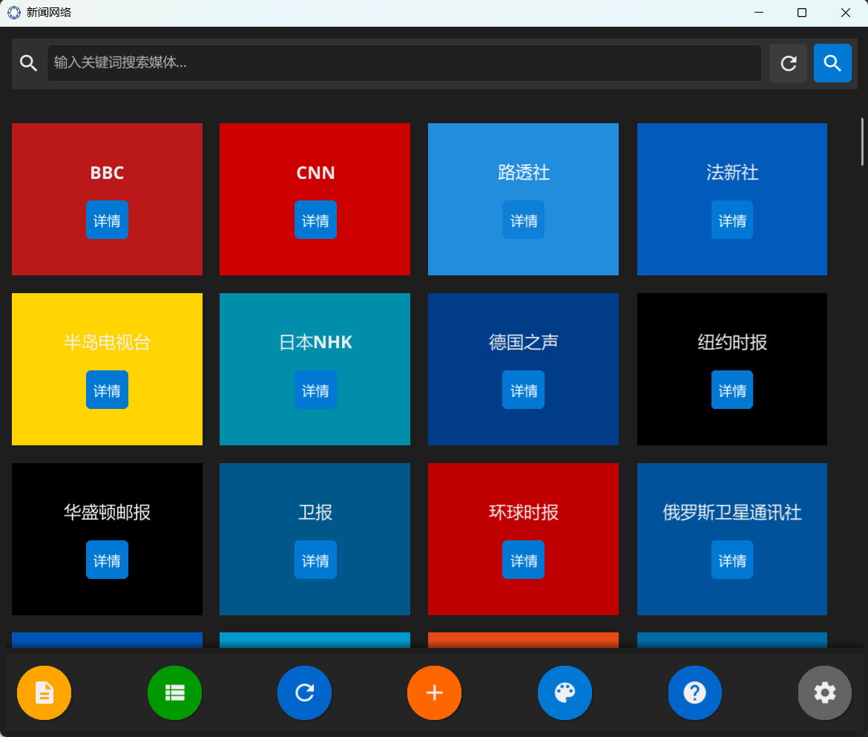Click the BBC title text
Screen dimensions: 868x737
coord(107,173)
